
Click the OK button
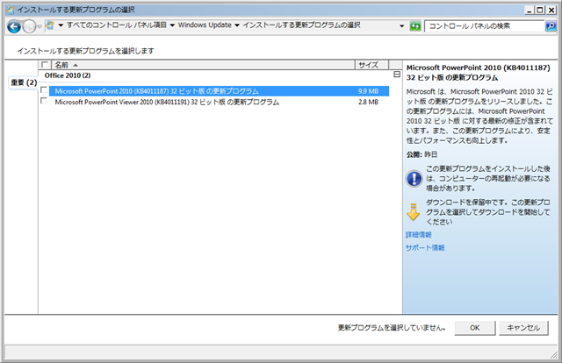point(475,328)
